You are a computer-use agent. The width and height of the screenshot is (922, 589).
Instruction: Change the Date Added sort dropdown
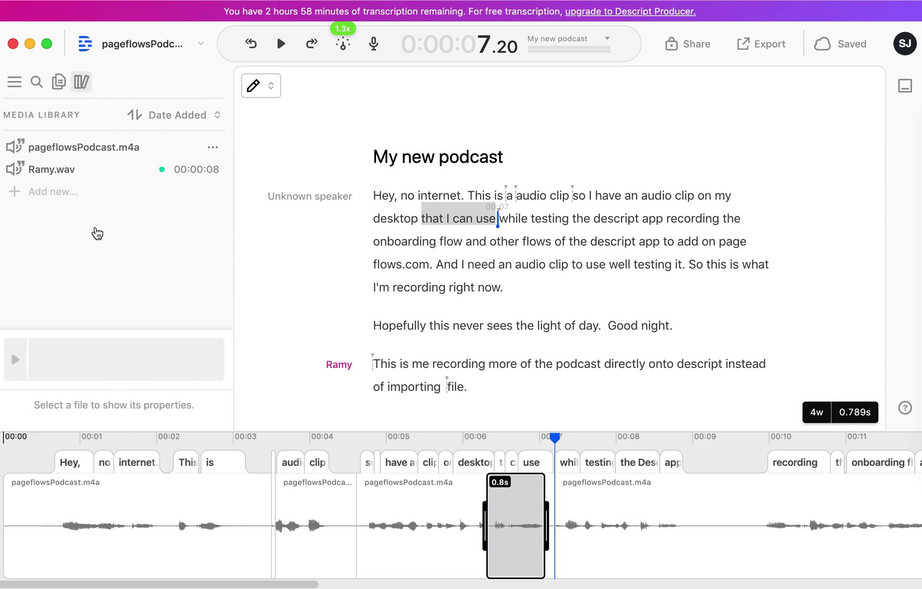click(185, 115)
